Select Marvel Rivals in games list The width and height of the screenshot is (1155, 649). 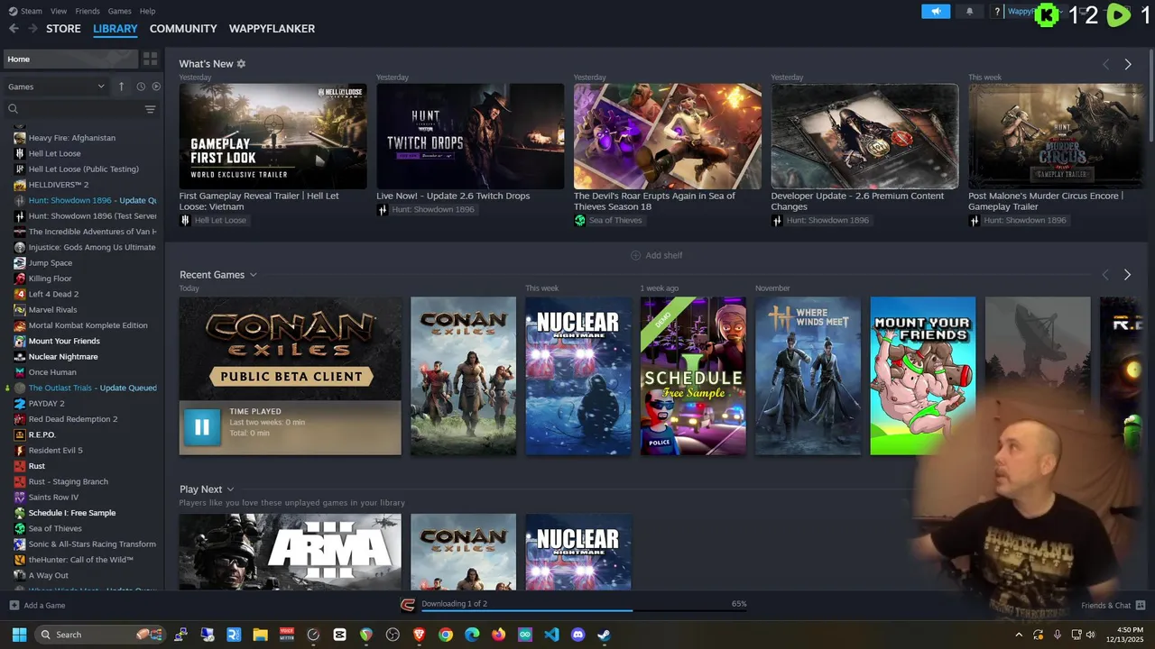(52, 310)
